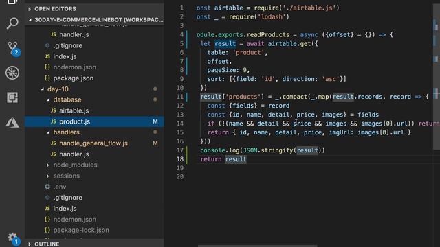Open index.js above nodemon.json near top
Image resolution: width=440 pixels, height=247 pixels.
(65, 56)
